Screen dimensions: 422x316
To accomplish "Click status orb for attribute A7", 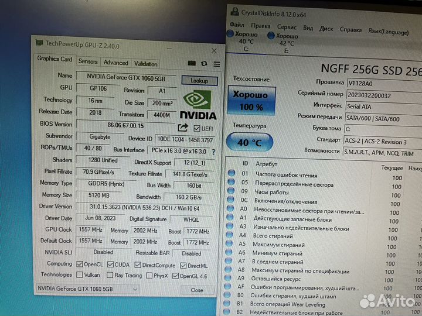I will [229, 260].
